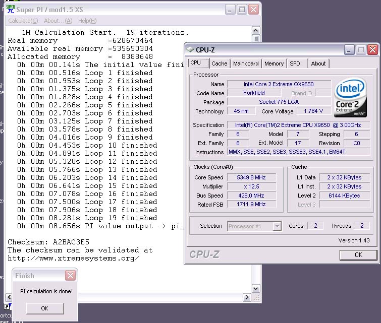The height and width of the screenshot is (323, 381).
Task: Click the Cores count field
Action: point(315,226)
